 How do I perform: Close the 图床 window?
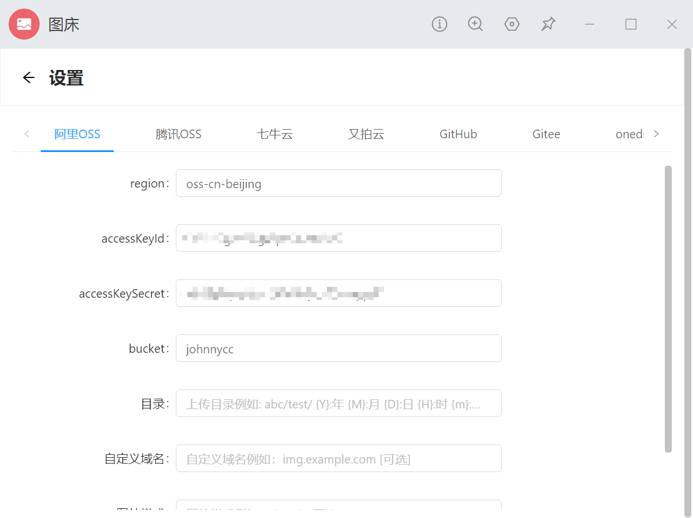tap(672, 24)
